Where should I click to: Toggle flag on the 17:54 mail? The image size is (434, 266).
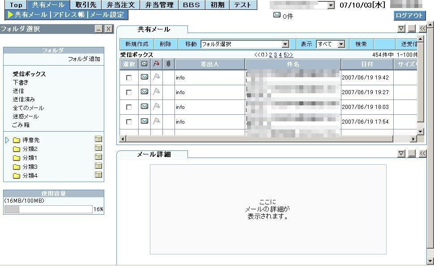coord(157,121)
